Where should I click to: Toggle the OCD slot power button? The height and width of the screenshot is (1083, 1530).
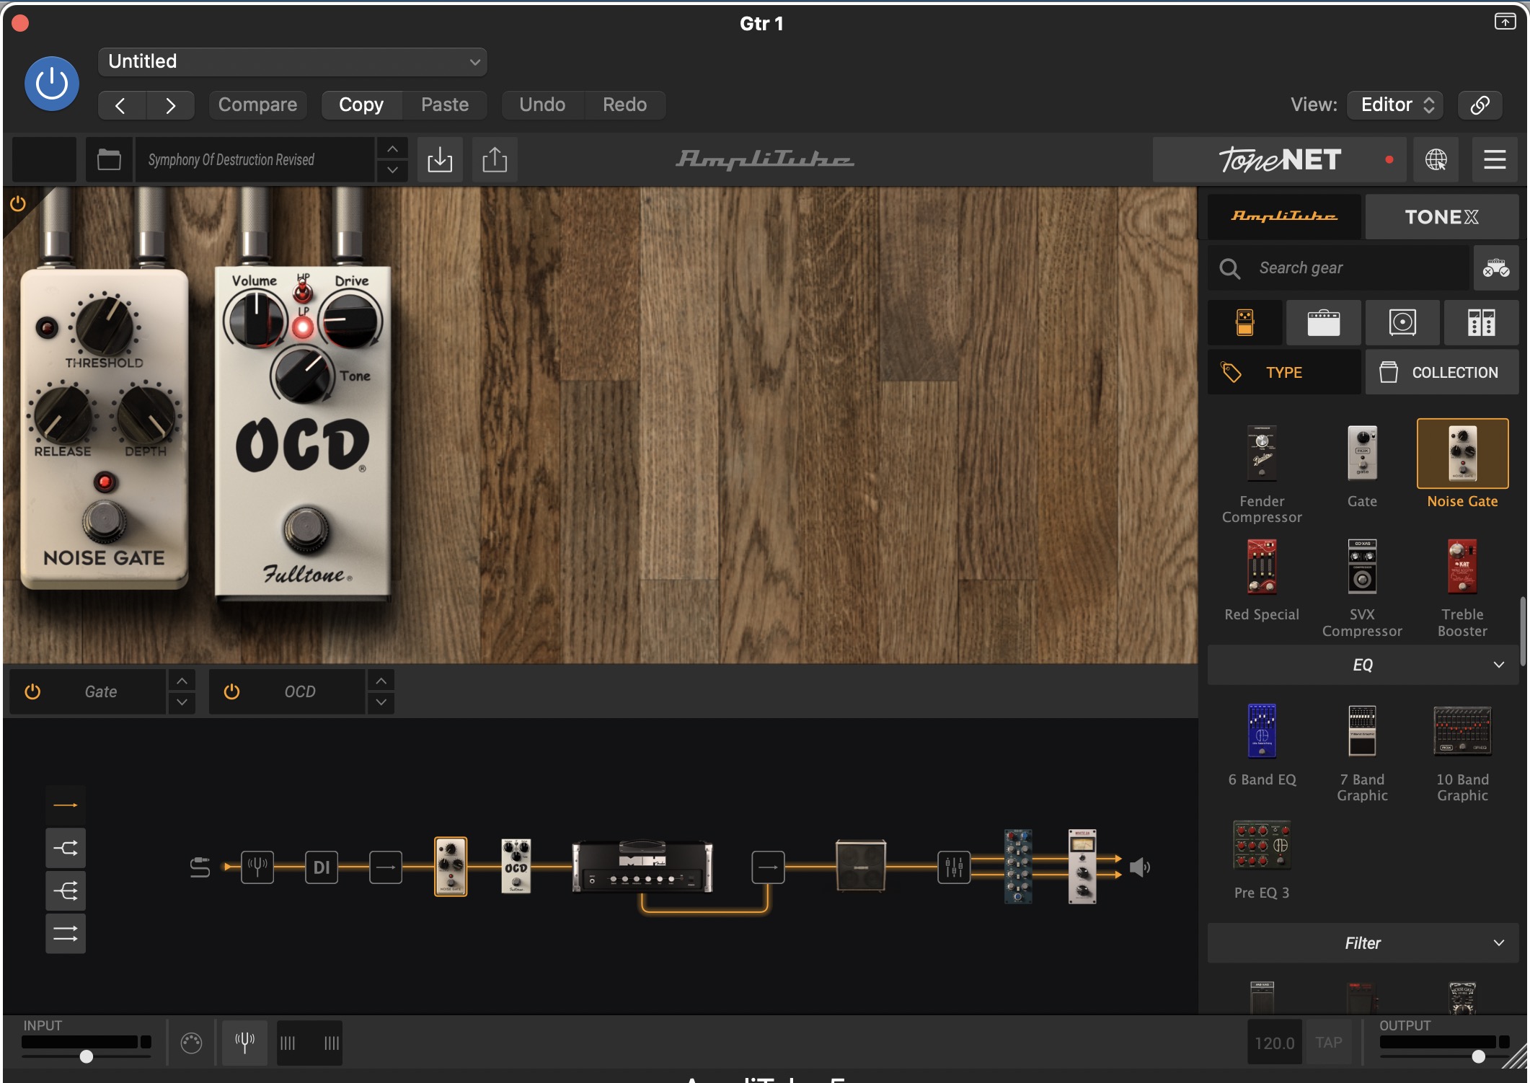[x=231, y=691]
